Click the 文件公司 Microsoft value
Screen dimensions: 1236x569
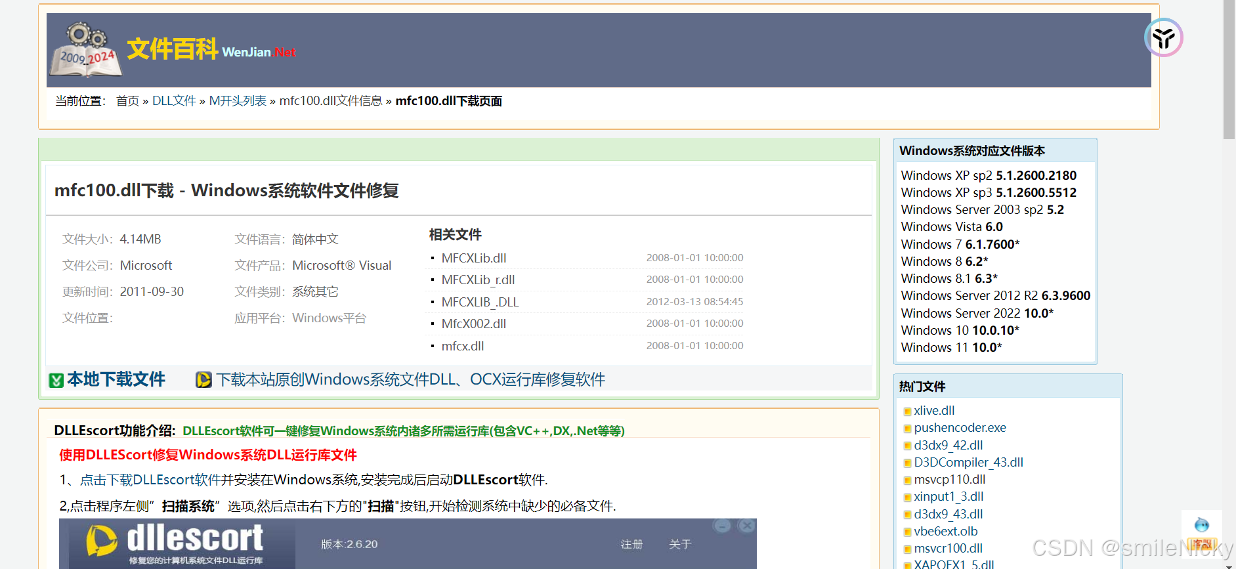pyautogui.click(x=146, y=265)
